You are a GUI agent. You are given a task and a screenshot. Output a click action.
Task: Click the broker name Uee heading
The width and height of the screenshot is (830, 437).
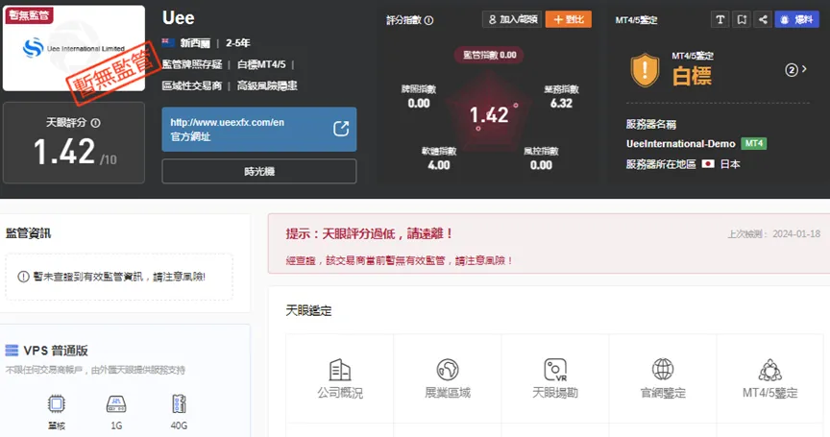click(x=179, y=18)
